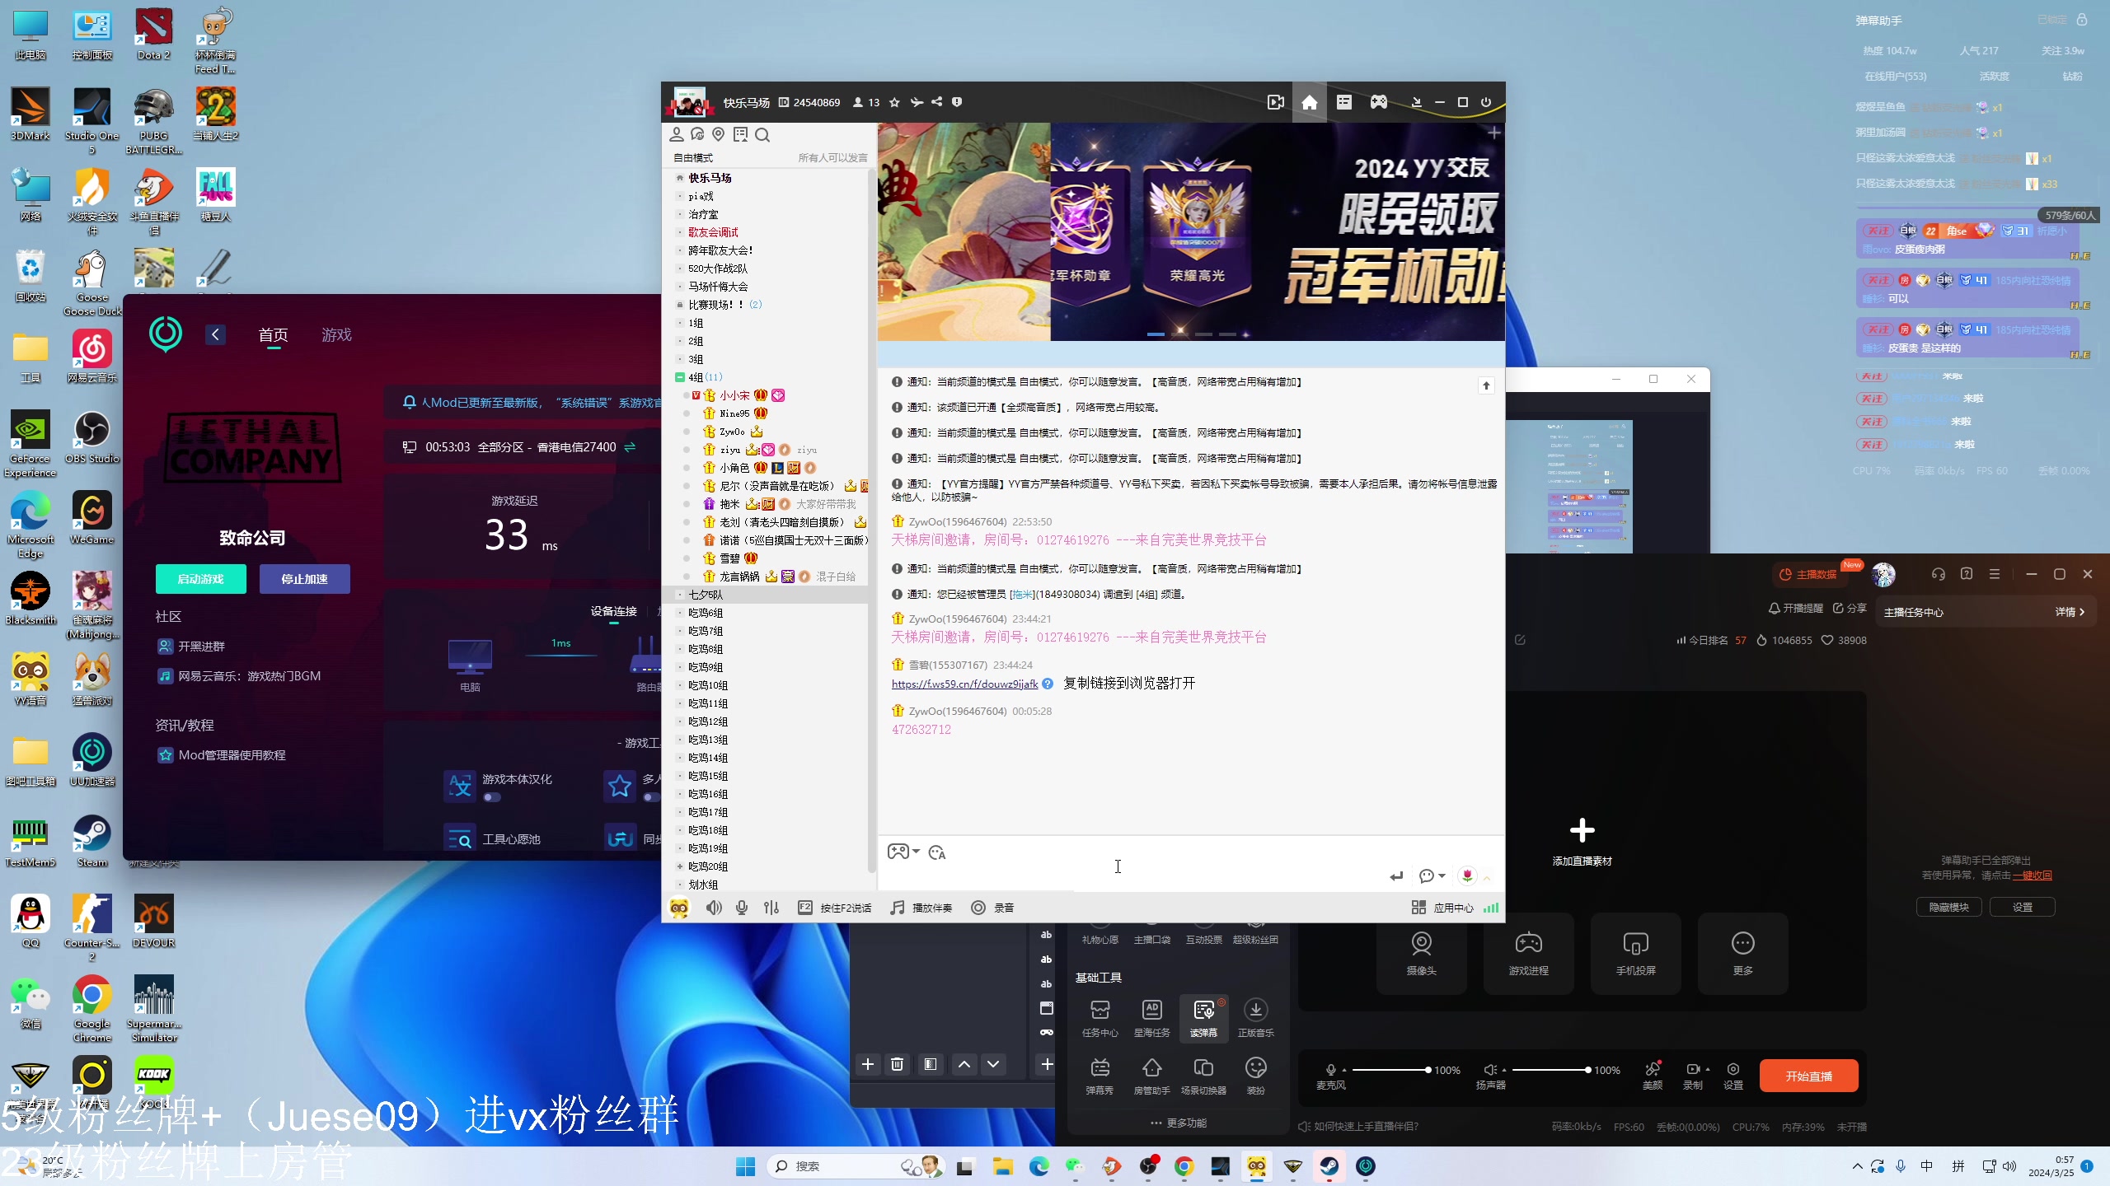This screenshot has height=1186, width=2110.
Task: Open 房管助手 tool icon
Action: point(1151,1076)
